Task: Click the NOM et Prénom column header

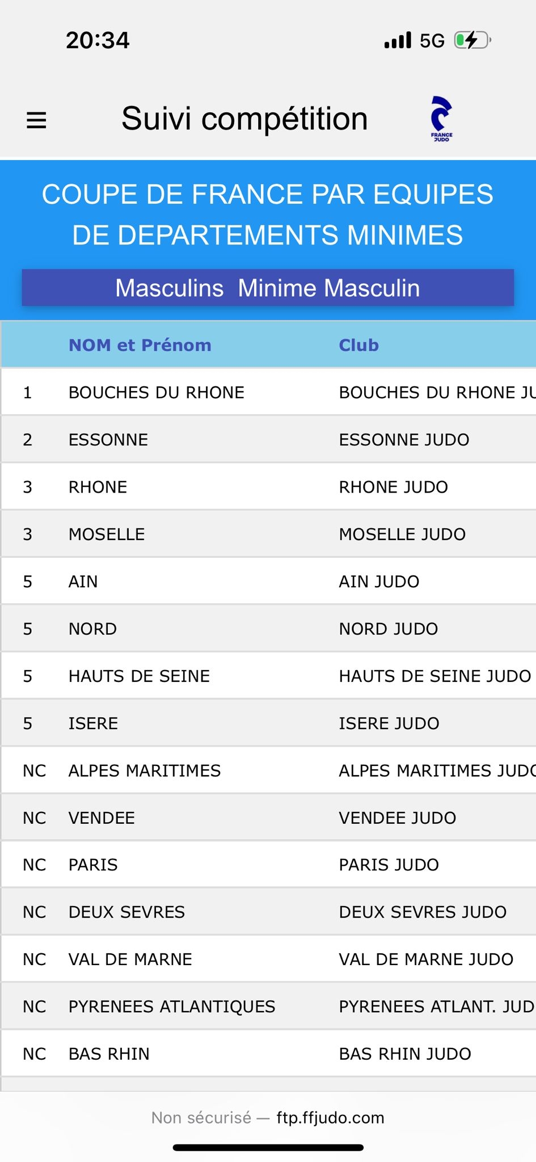Action: point(140,345)
